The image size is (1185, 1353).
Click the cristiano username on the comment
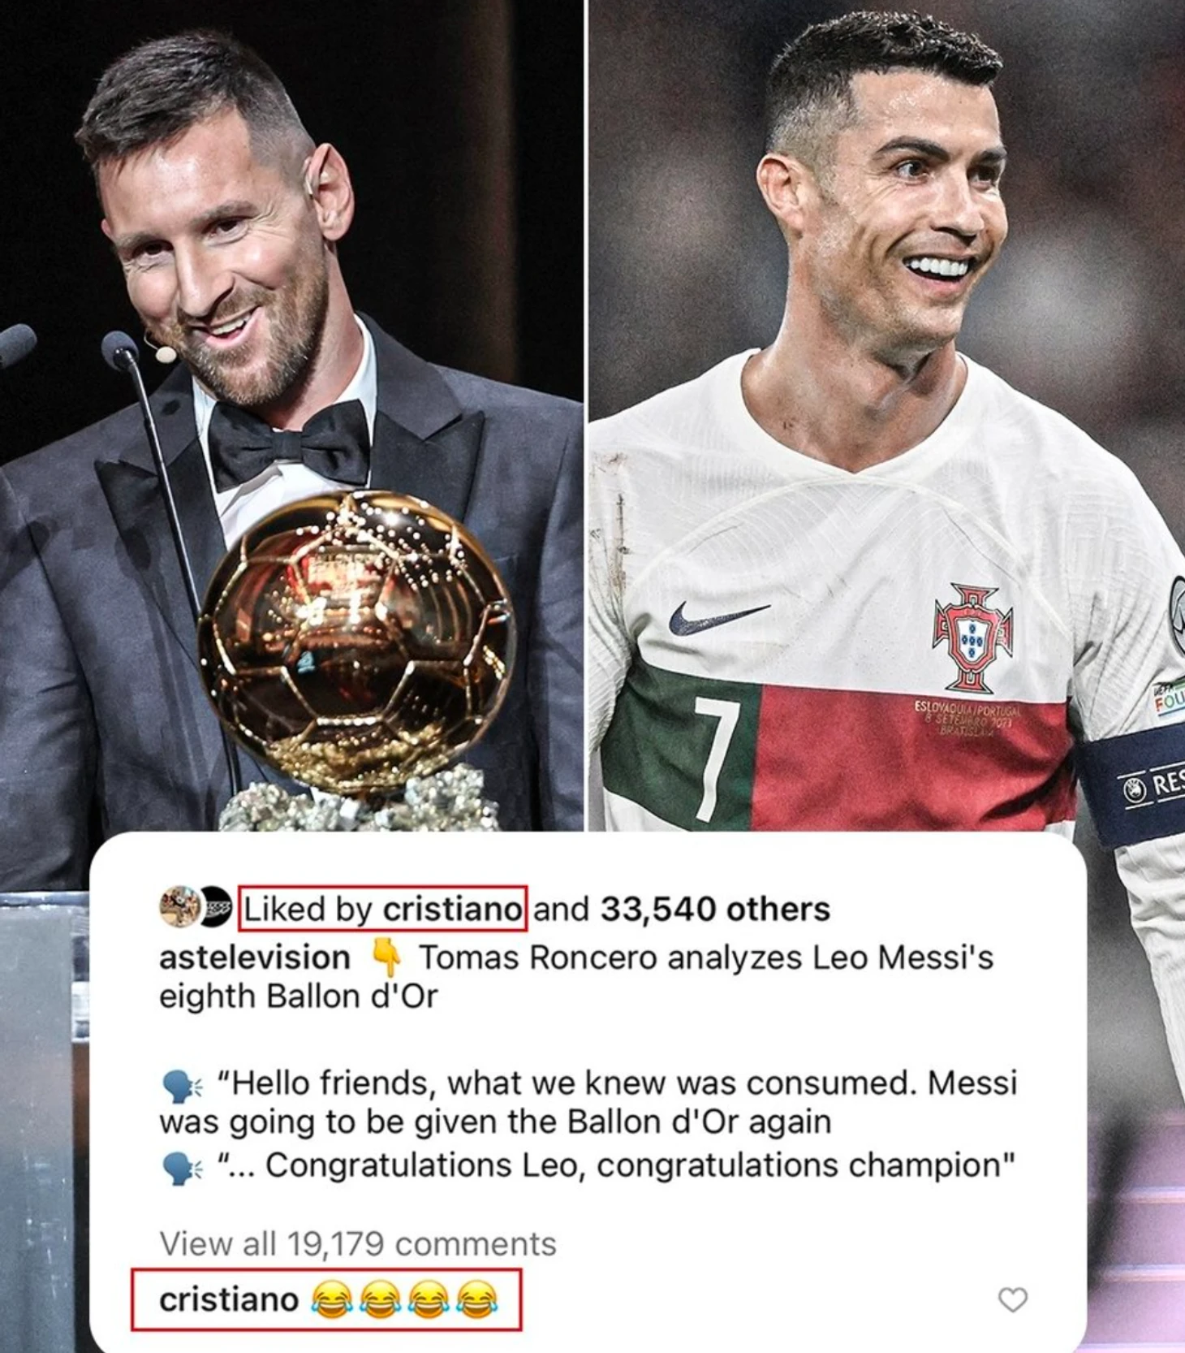click(x=229, y=1300)
